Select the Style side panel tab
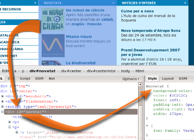The height and width of the screenshot is (140, 194). (152, 78)
